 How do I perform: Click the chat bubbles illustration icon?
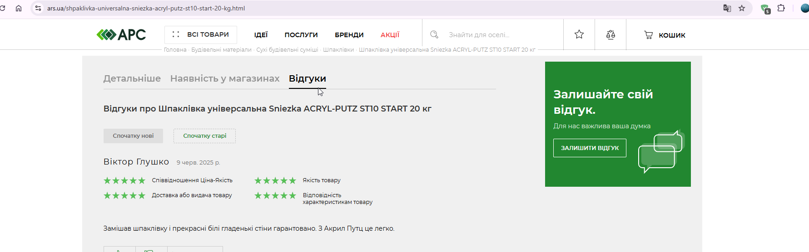(661, 151)
